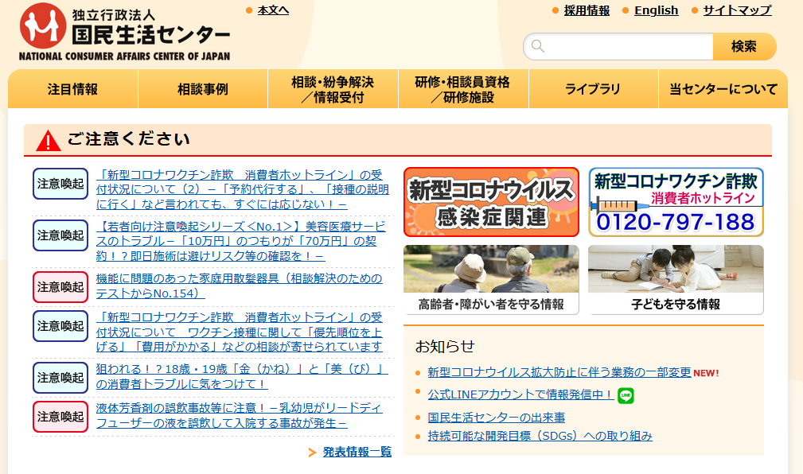Open the サイトマップ link
Image resolution: width=803 pixels, height=474 pixels.
pyautogui.click(x=737, y=10)
